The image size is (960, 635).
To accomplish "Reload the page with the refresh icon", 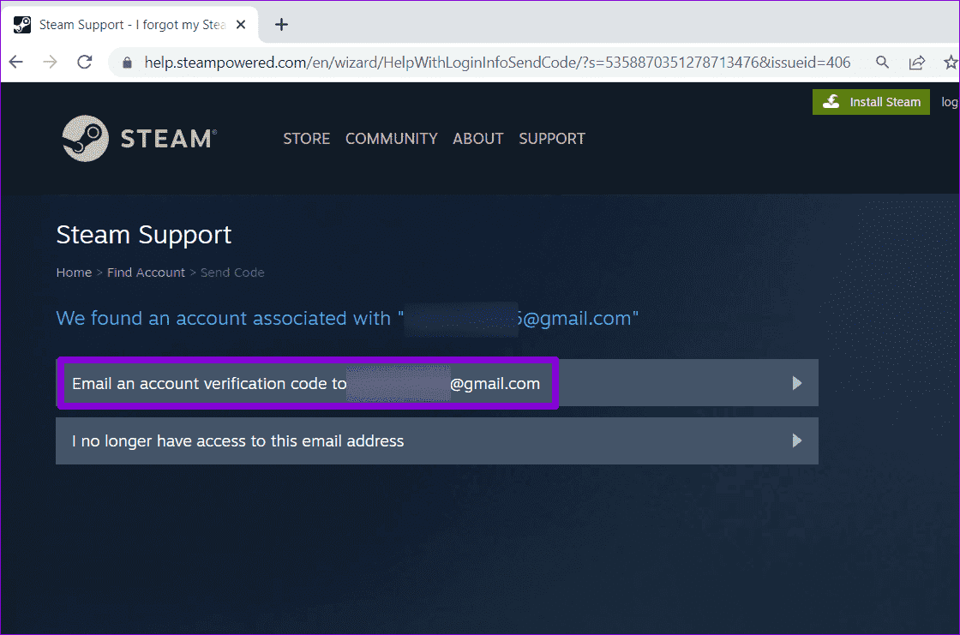I will (x=85, y=62).
